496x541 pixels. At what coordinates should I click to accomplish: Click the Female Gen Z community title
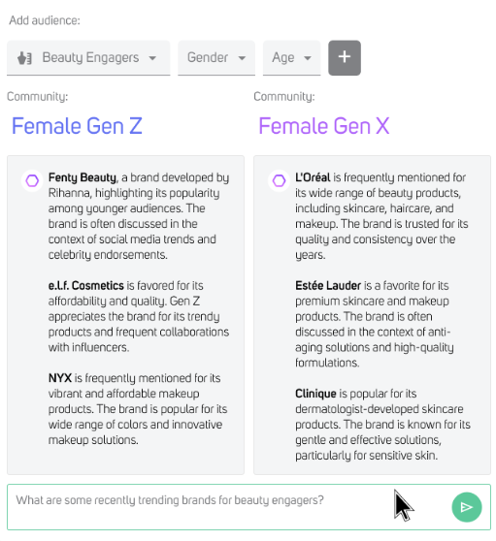tap(77, 126)
